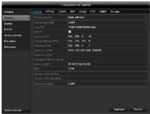Open the Exception section
Viewport: 150px width, 114px height.
pyautogui.click(x=16, y=41)
